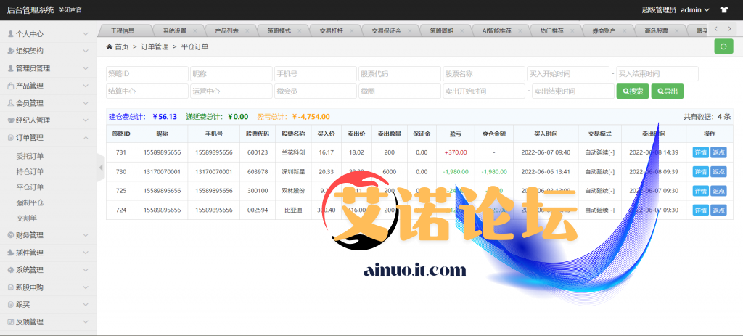Close the 系统设置 tab
The image size is (743, 336).
194,30
